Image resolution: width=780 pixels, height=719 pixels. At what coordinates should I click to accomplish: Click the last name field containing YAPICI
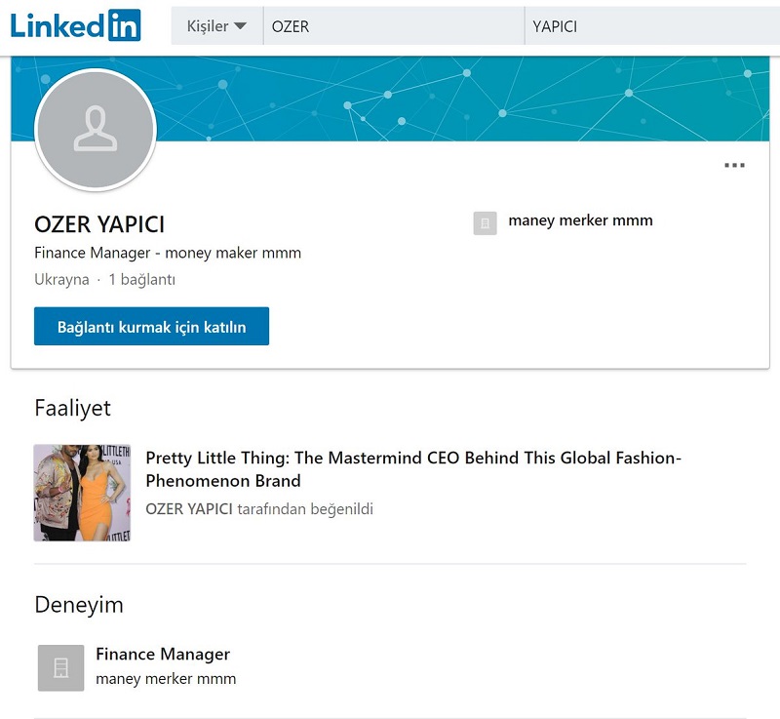pyautogui.click(x=648, y=26)
